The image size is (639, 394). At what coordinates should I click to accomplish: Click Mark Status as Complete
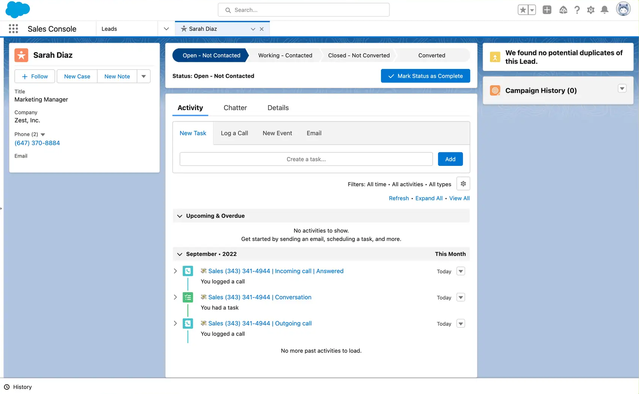tap(425, 76)
